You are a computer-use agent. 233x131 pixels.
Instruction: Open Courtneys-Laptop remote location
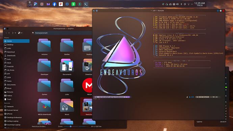(16, 125)
